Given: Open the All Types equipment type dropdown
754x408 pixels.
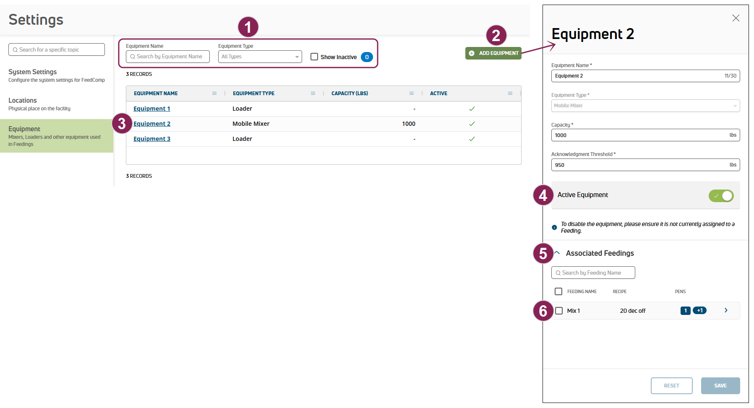Looking at the screenshot, I should (260, 57).
